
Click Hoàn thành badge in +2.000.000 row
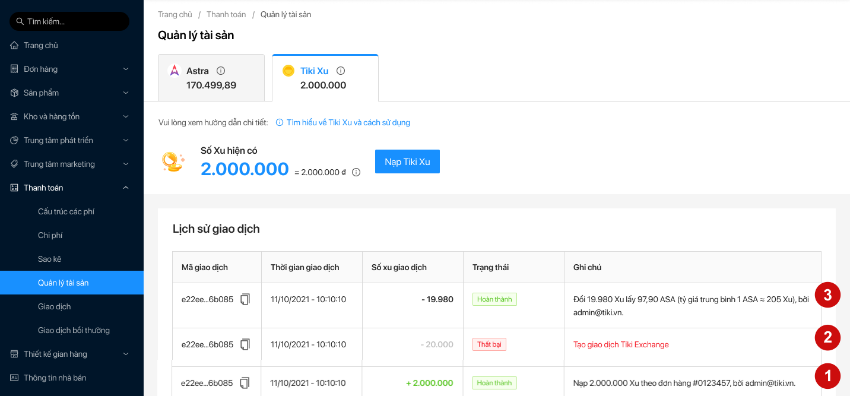coord(494,383)
